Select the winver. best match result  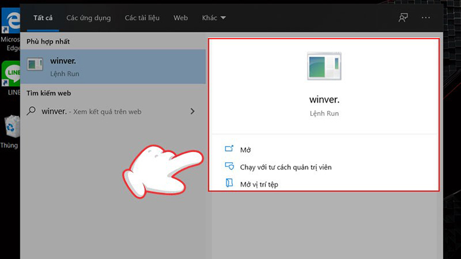(113, 67)
